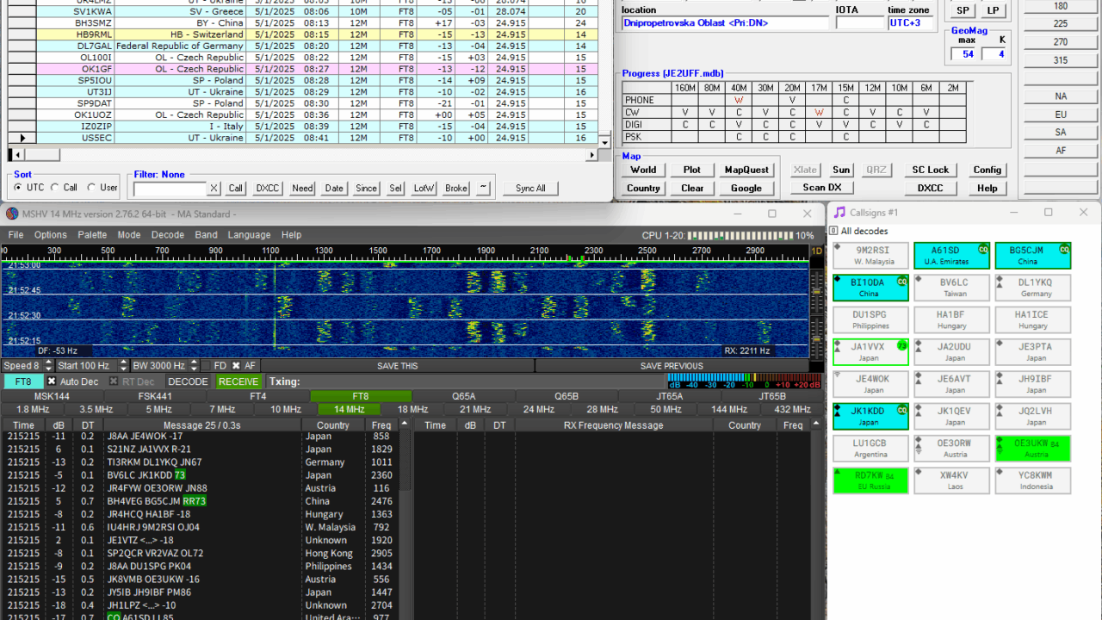Click the Need filter button

click(302, 188)
